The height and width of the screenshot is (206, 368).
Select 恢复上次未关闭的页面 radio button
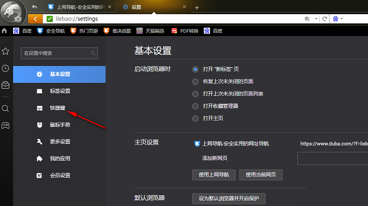(x=195, y=81)
